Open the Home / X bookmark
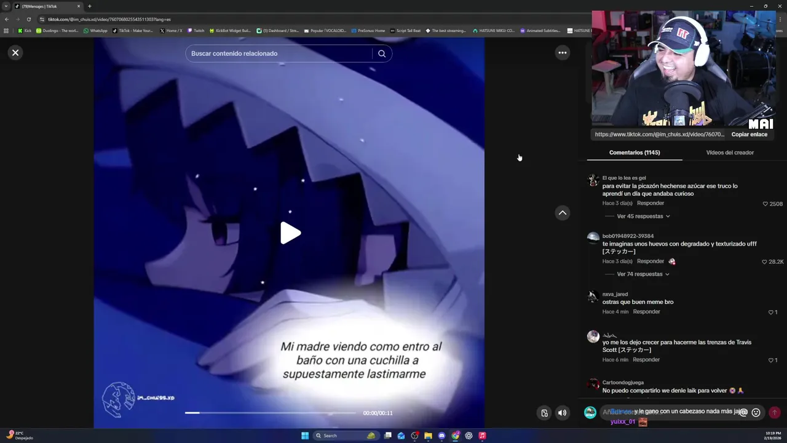The height and width of the screenshot is (443, 787). [171, 30]
